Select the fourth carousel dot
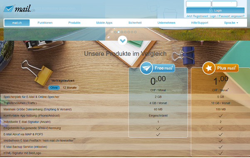The height and width of the screenshot is (158, 250). (x=125, y=32)
